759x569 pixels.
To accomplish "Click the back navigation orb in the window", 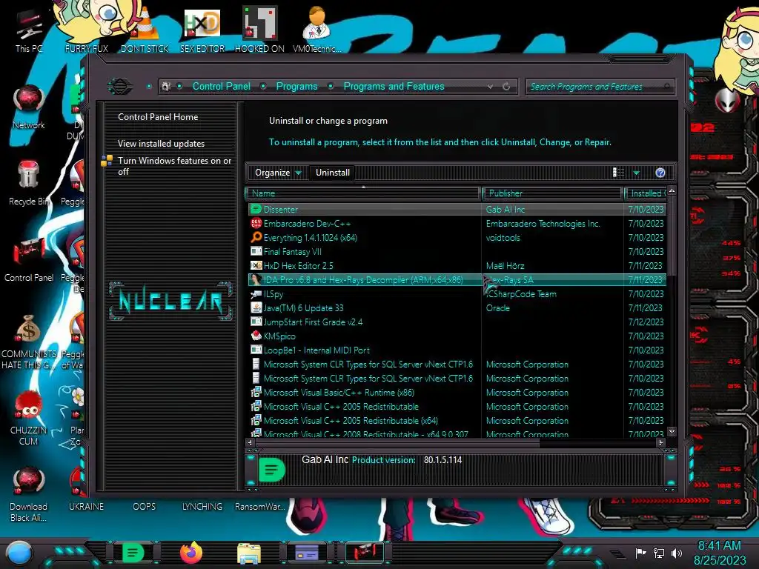I will tap(119, 87).
